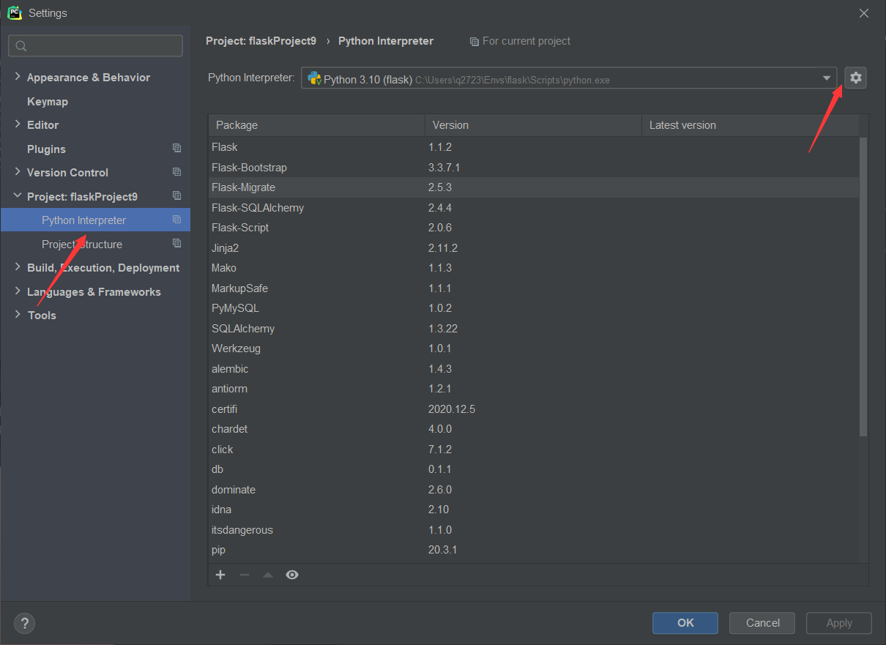Expand Build, Execution, Deployment section
886x645 pixels.
[18, 267]
